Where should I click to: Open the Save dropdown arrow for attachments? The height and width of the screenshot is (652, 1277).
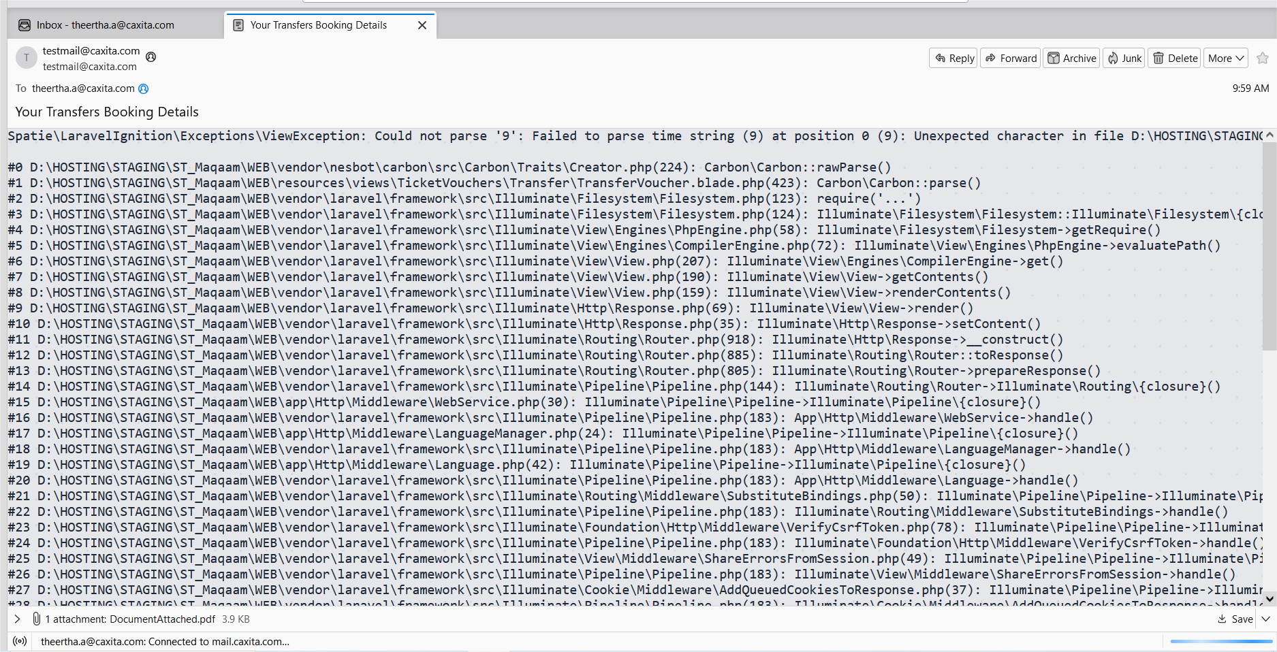tap(1266, 619)
